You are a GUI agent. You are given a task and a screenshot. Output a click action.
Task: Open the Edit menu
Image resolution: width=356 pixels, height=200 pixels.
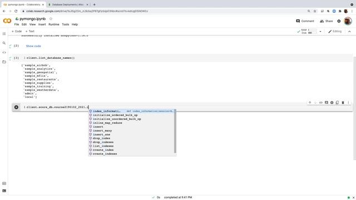(x=24, y=24)
